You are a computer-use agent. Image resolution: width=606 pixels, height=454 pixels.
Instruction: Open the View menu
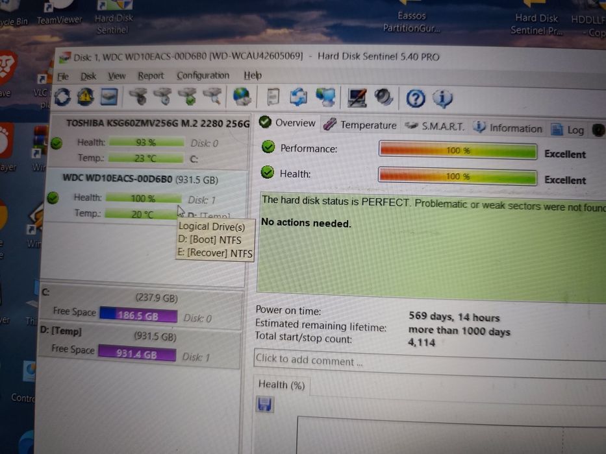pos(117,76)
